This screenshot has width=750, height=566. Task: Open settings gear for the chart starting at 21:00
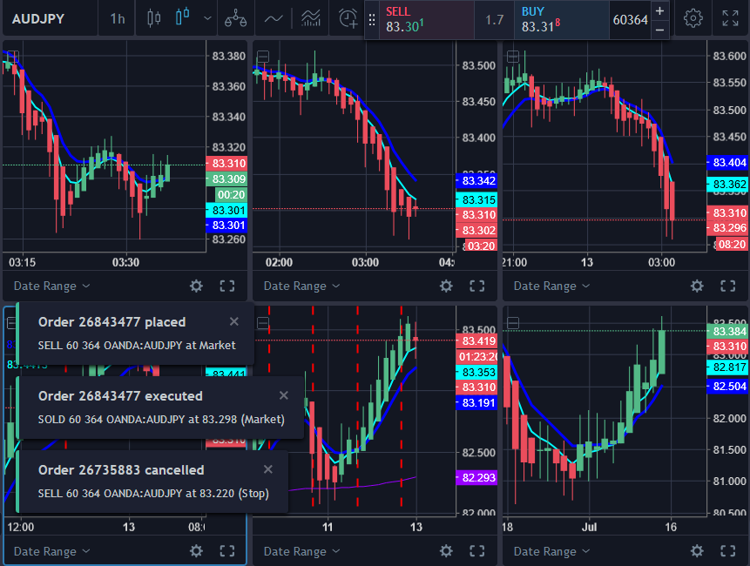[696, 286]
